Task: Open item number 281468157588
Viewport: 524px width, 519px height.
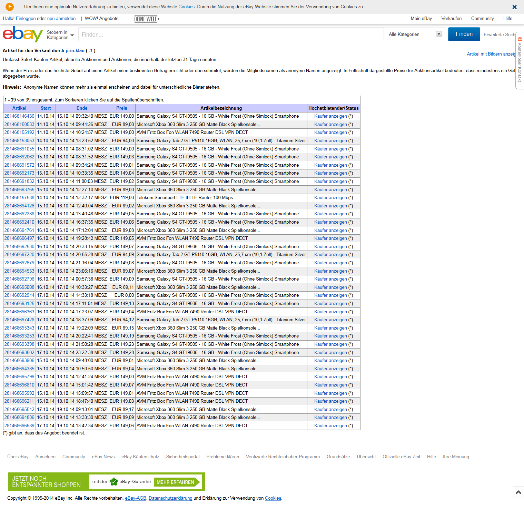Action: [x=19, y=198]
